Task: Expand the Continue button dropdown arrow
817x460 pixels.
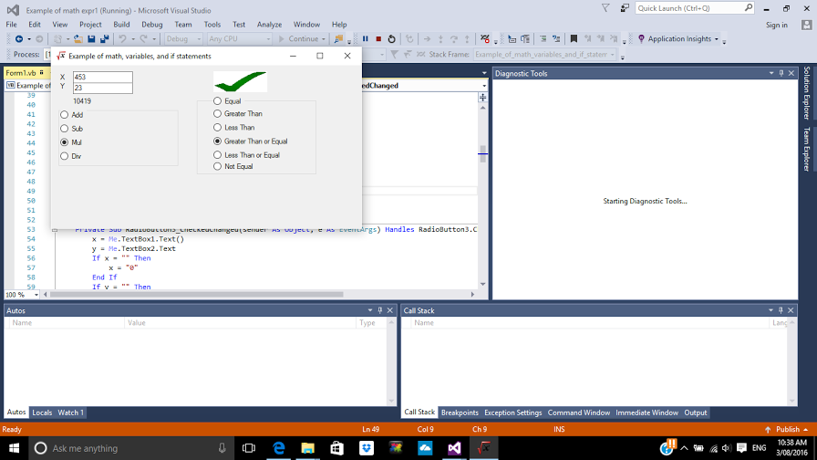Action: 323,39
